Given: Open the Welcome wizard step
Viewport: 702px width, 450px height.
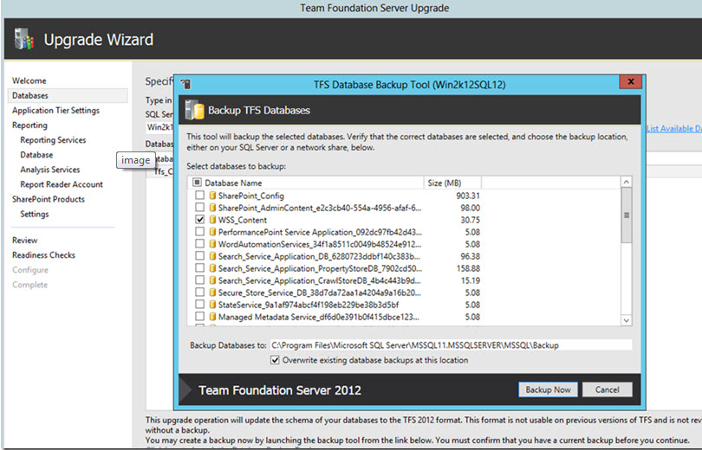Looking at the screenshot, I should click(29, 80).
